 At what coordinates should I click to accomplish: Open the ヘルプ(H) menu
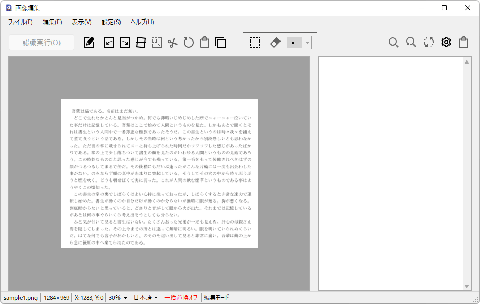(x=143, y=22)
